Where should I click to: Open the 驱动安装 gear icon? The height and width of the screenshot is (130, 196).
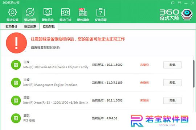12,12
